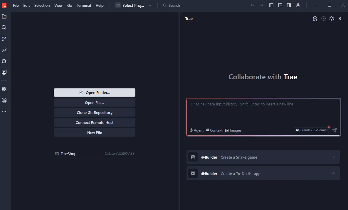Open the File menu
Viewport: 348px width, 210px height.
coord(16,5)
